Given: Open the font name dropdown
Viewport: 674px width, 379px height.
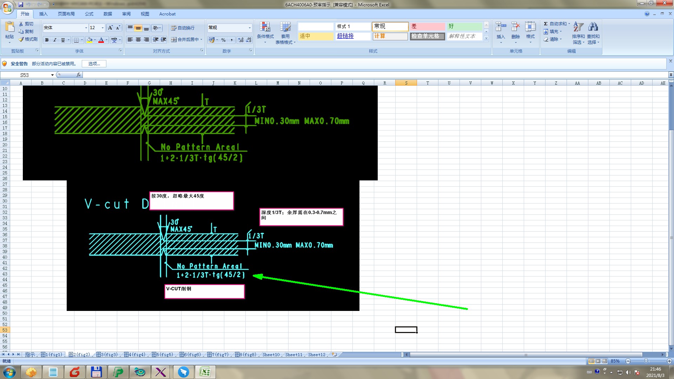Looking at the screenshot, I should point(86,28).
